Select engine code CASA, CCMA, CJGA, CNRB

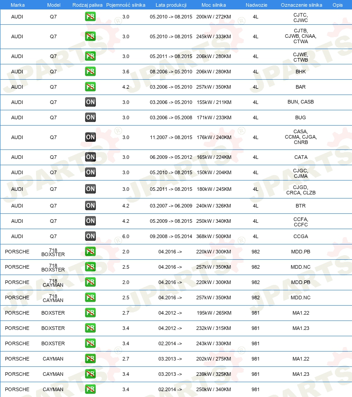click(301, 137)
